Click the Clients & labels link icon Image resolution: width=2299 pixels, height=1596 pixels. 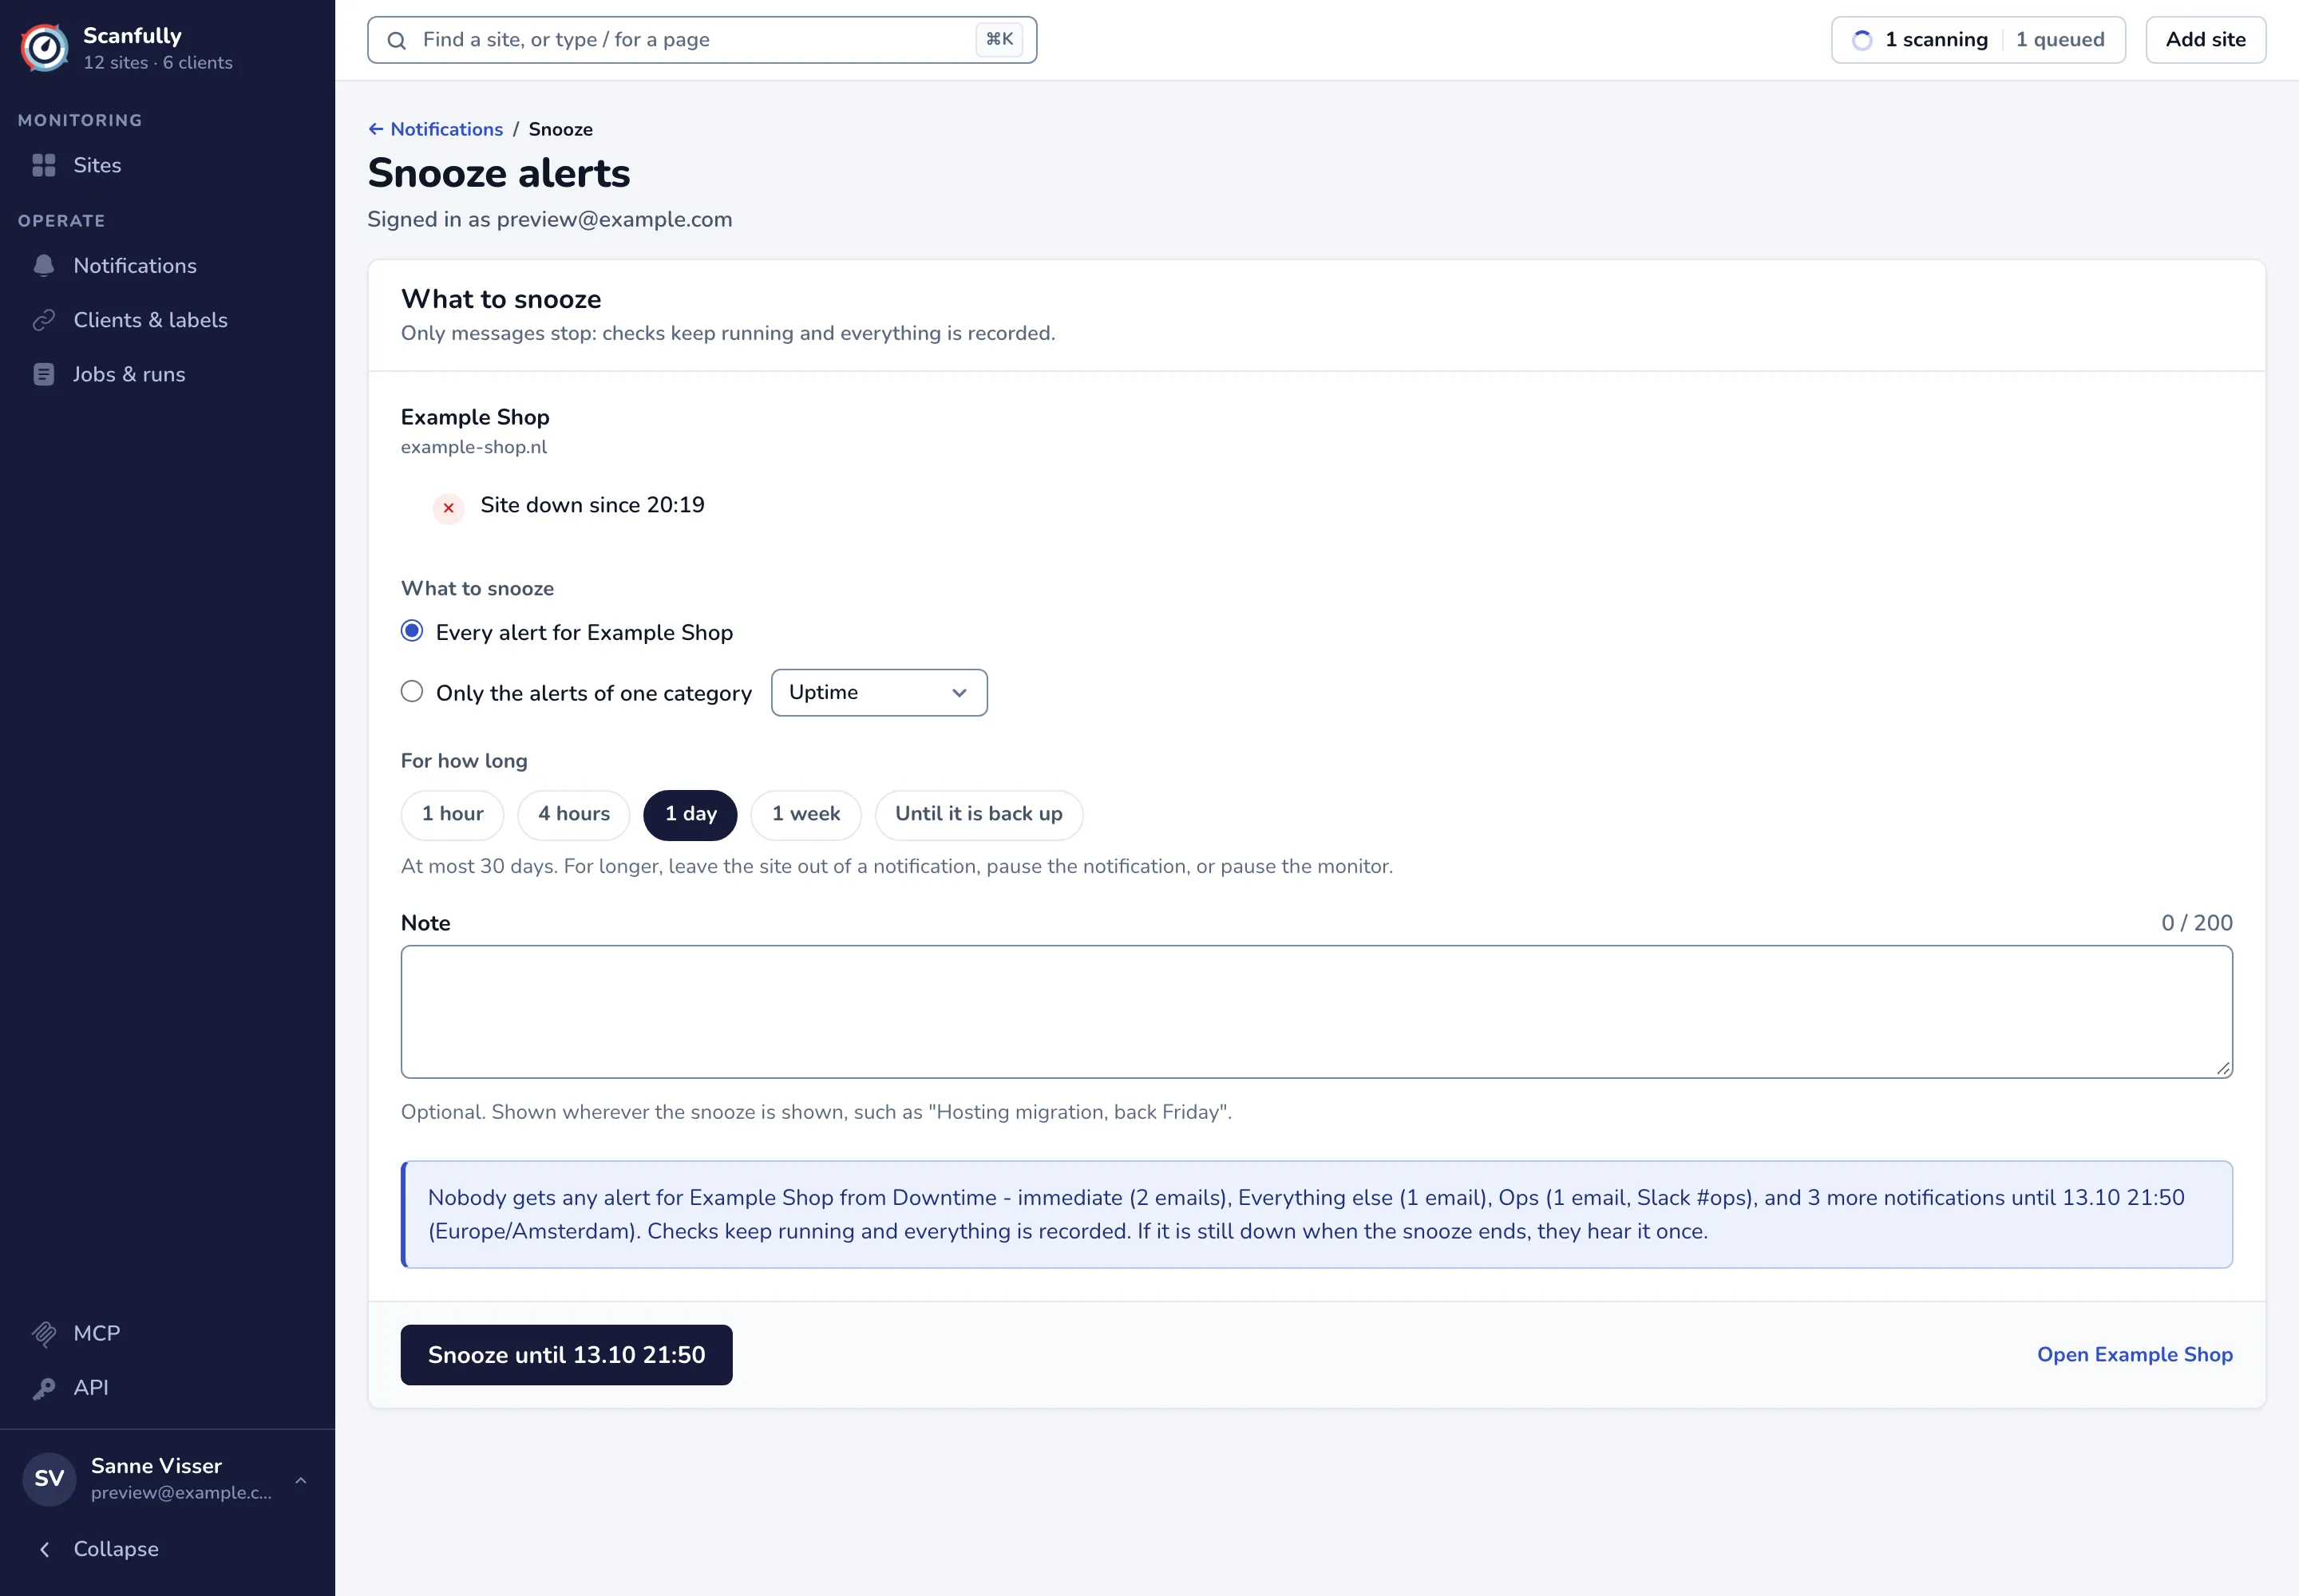tap(44, 320)
